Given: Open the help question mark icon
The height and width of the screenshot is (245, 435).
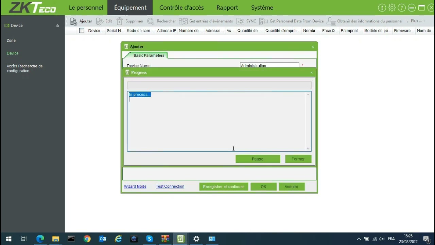Looking at the screenshot, I should point(402,7).
